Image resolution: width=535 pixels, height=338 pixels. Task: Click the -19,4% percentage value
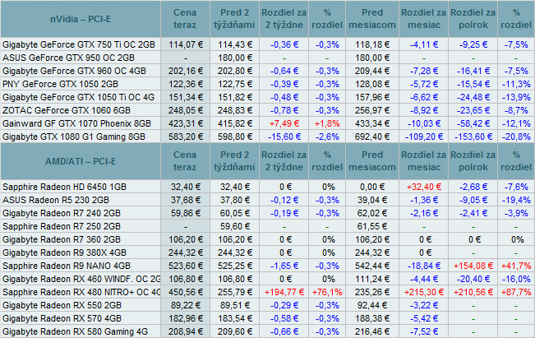[x=516, y=200]
